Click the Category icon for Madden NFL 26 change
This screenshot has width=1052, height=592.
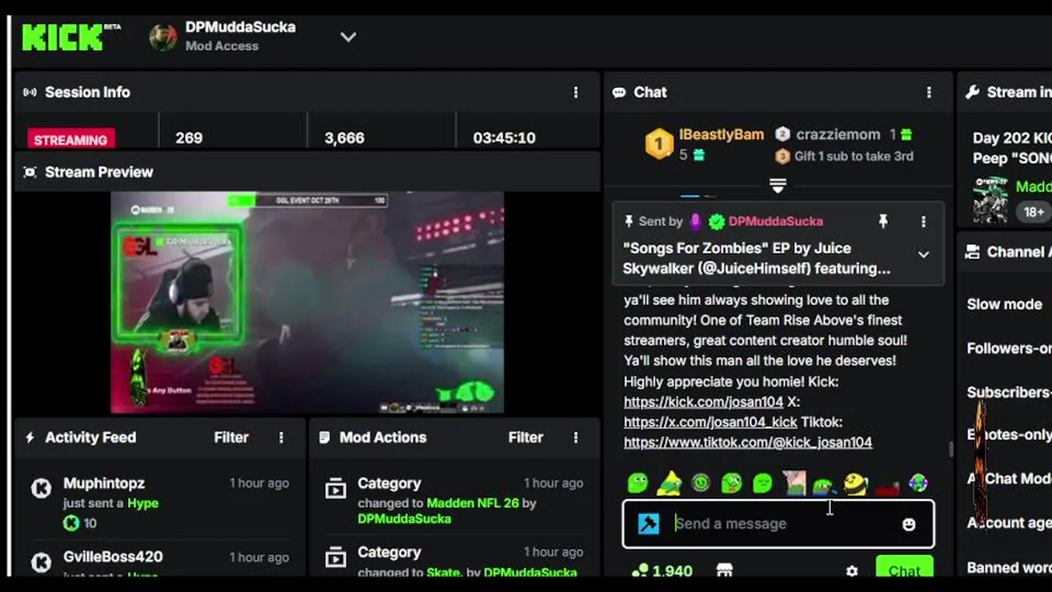tap(335, 490)
